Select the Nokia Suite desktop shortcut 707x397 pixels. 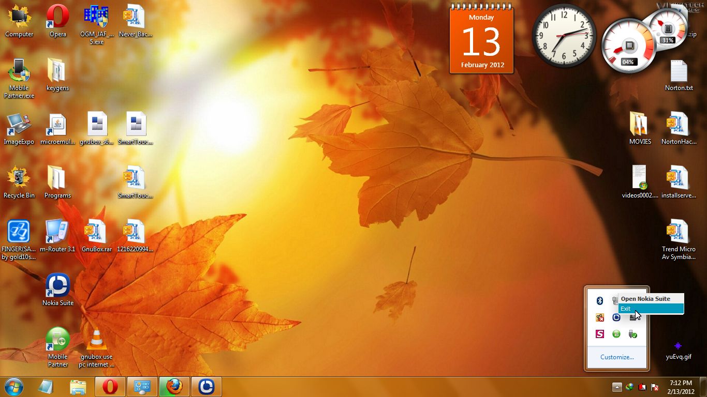tap(57, 286)
